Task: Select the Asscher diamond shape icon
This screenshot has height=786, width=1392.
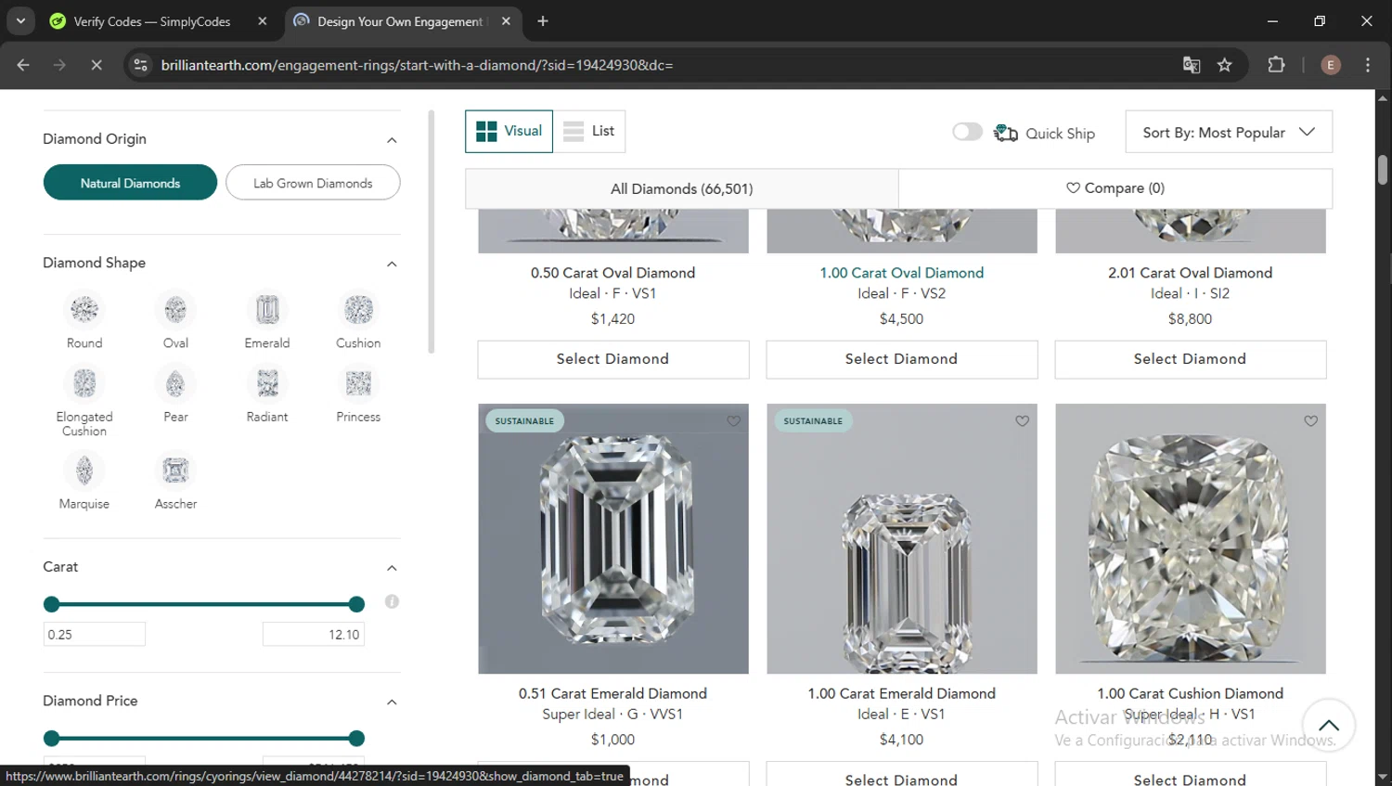Action: [x=175, y=470]
